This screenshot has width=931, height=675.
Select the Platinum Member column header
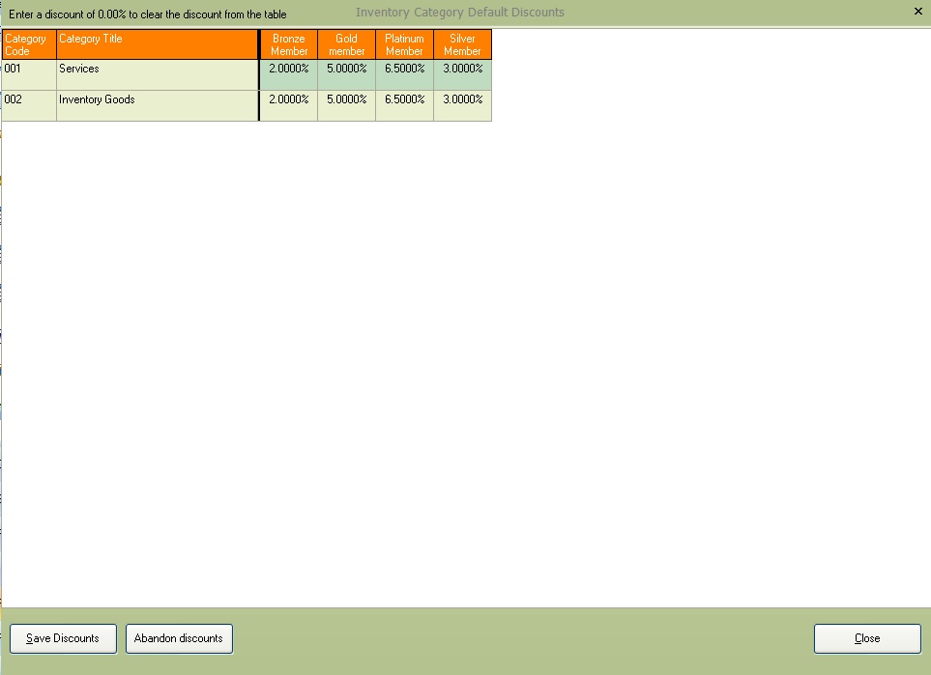(x=404, y=44)
